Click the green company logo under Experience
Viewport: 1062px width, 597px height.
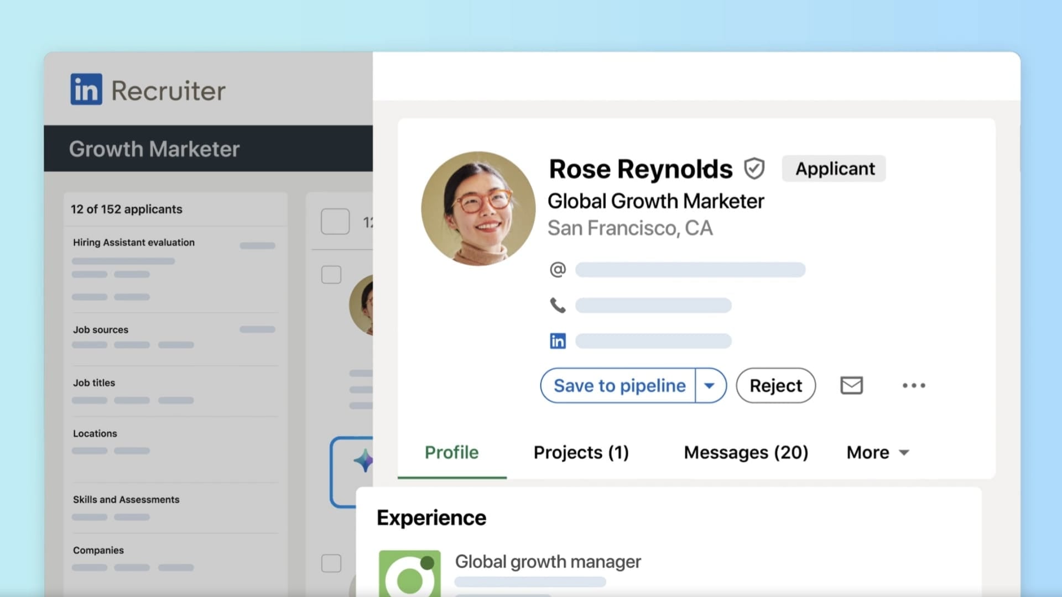click(x=410, y=573)
